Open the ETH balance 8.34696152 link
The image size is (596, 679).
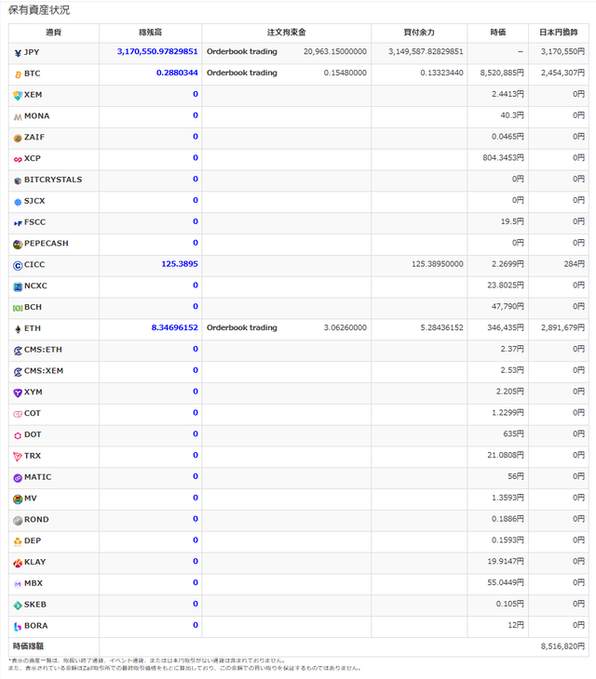coord(175,327)
